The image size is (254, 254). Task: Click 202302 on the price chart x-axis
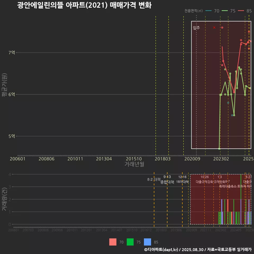tap(221, 159)
